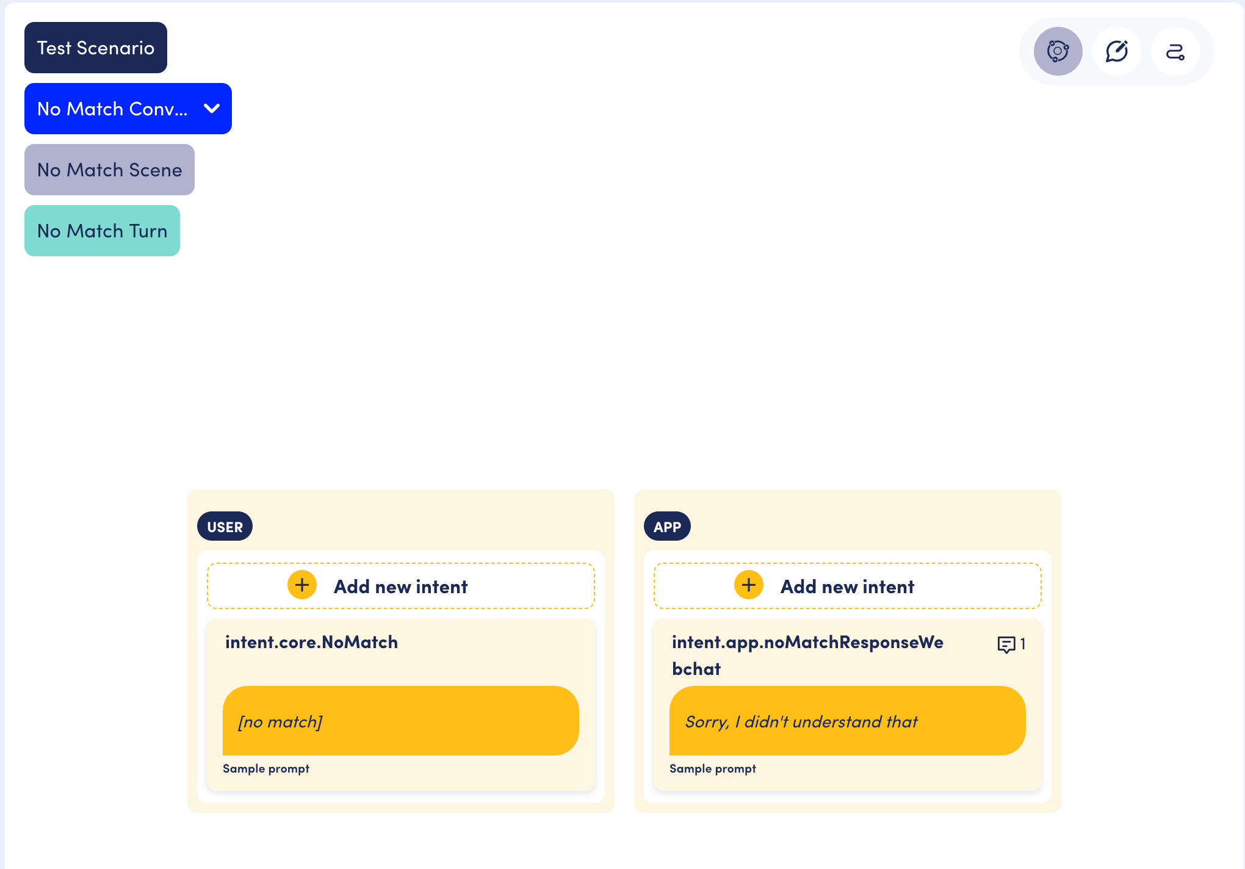Open the intent.core.NoMatch intent title
Image resolution: width=1245 pixels, height=869 pixels.
311,642
